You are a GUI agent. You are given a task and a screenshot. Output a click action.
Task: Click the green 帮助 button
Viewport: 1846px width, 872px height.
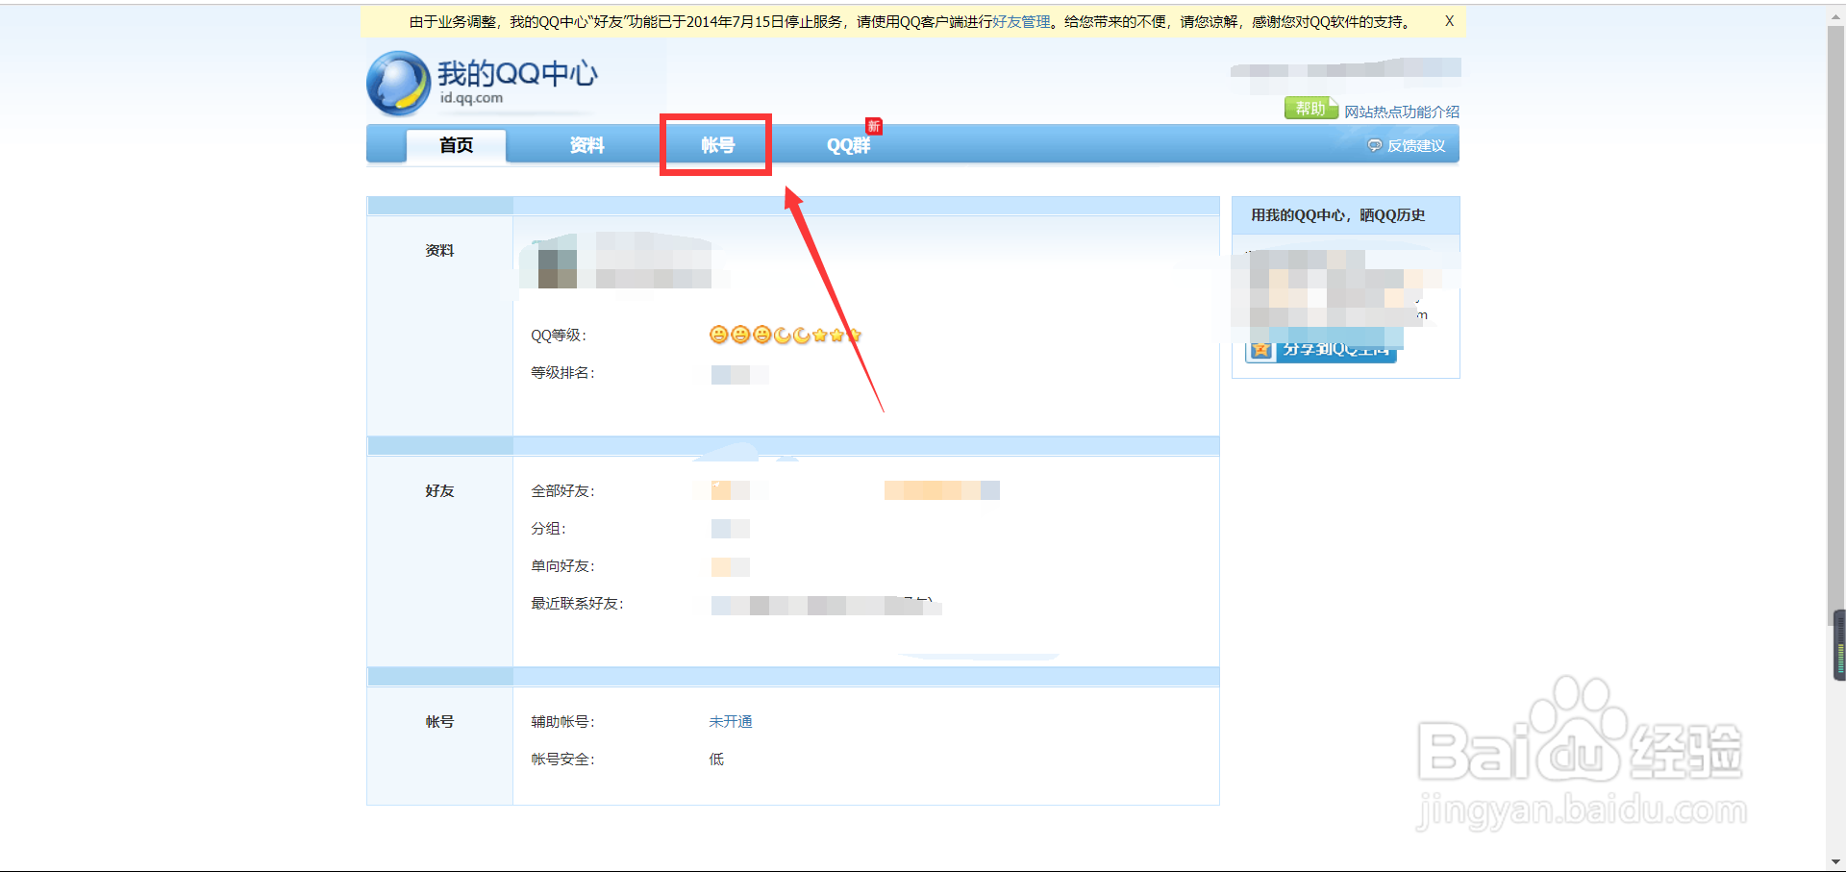coord(1311,109)
